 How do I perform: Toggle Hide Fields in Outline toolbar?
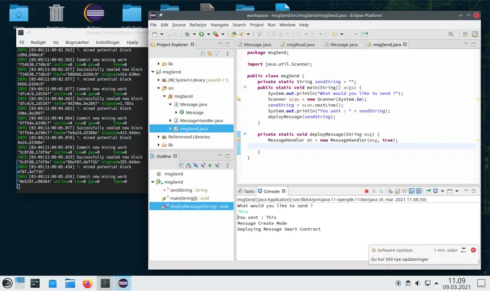pyautogui.click(x=196, y=165)
